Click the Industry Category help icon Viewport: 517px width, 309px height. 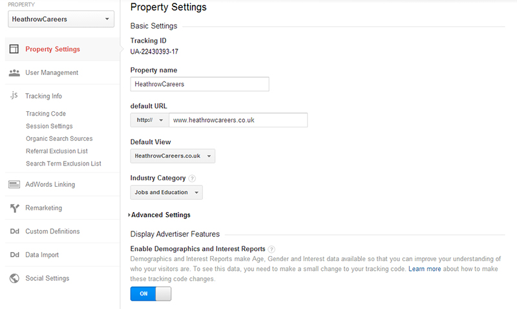point(193,178)
